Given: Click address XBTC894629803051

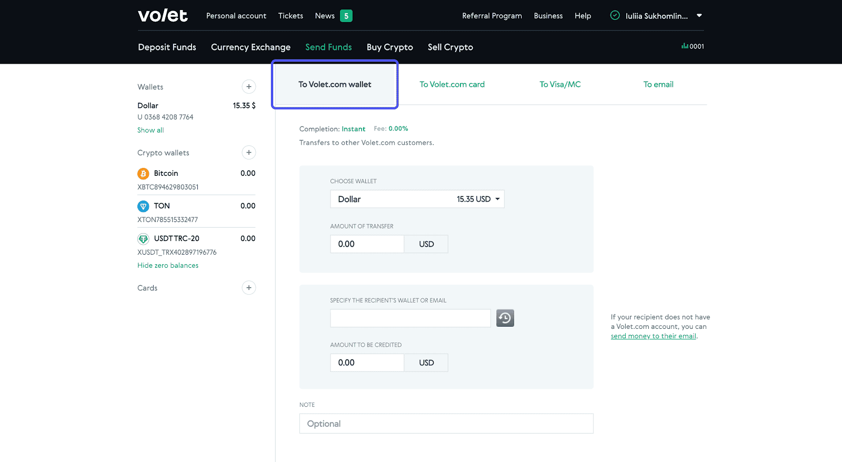Looking at the screenshot, I should pos(168,187).
